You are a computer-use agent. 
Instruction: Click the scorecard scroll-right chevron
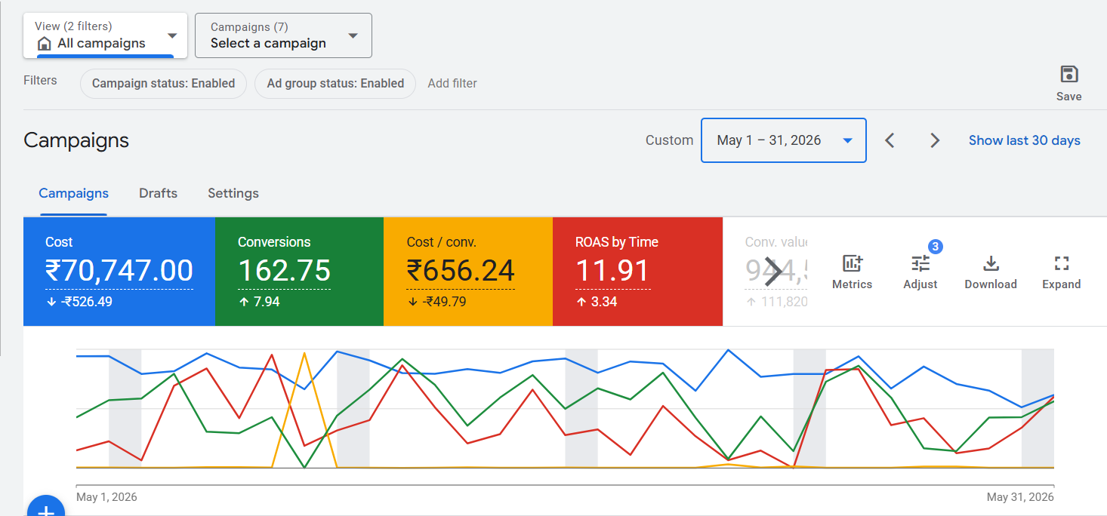[x=772, y=272]
